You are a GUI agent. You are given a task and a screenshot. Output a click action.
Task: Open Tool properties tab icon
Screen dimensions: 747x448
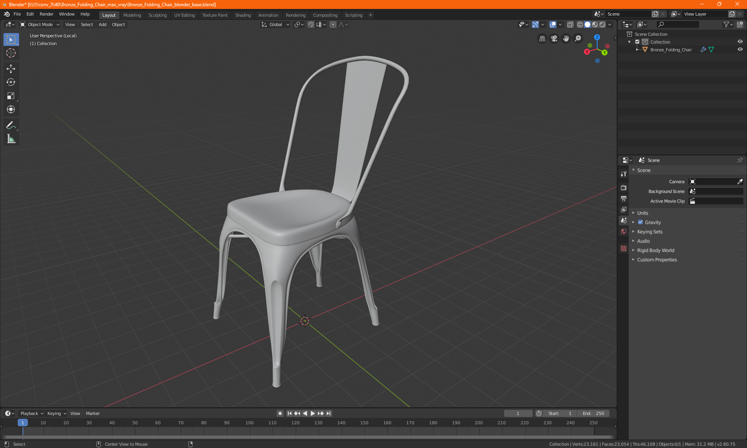(624, 174)
